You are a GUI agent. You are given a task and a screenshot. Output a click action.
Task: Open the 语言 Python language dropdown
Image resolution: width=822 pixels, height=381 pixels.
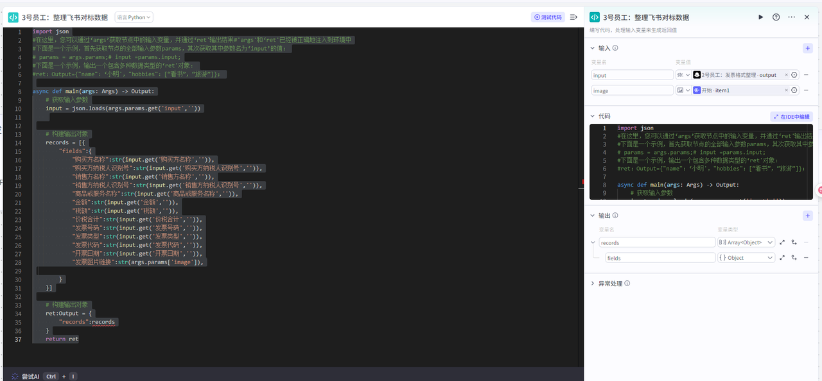134,17
